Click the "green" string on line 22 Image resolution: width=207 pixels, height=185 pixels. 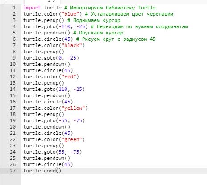point(72,139)
